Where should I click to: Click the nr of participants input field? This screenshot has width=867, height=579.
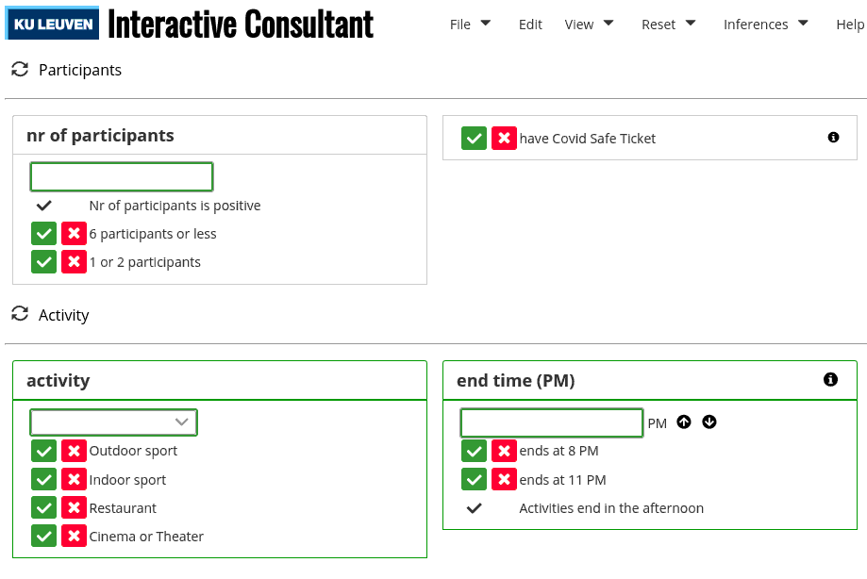click(x=122, y=176)
